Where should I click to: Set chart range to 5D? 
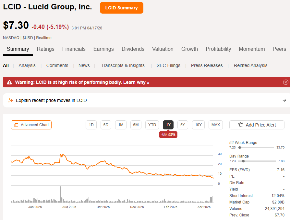106,125
